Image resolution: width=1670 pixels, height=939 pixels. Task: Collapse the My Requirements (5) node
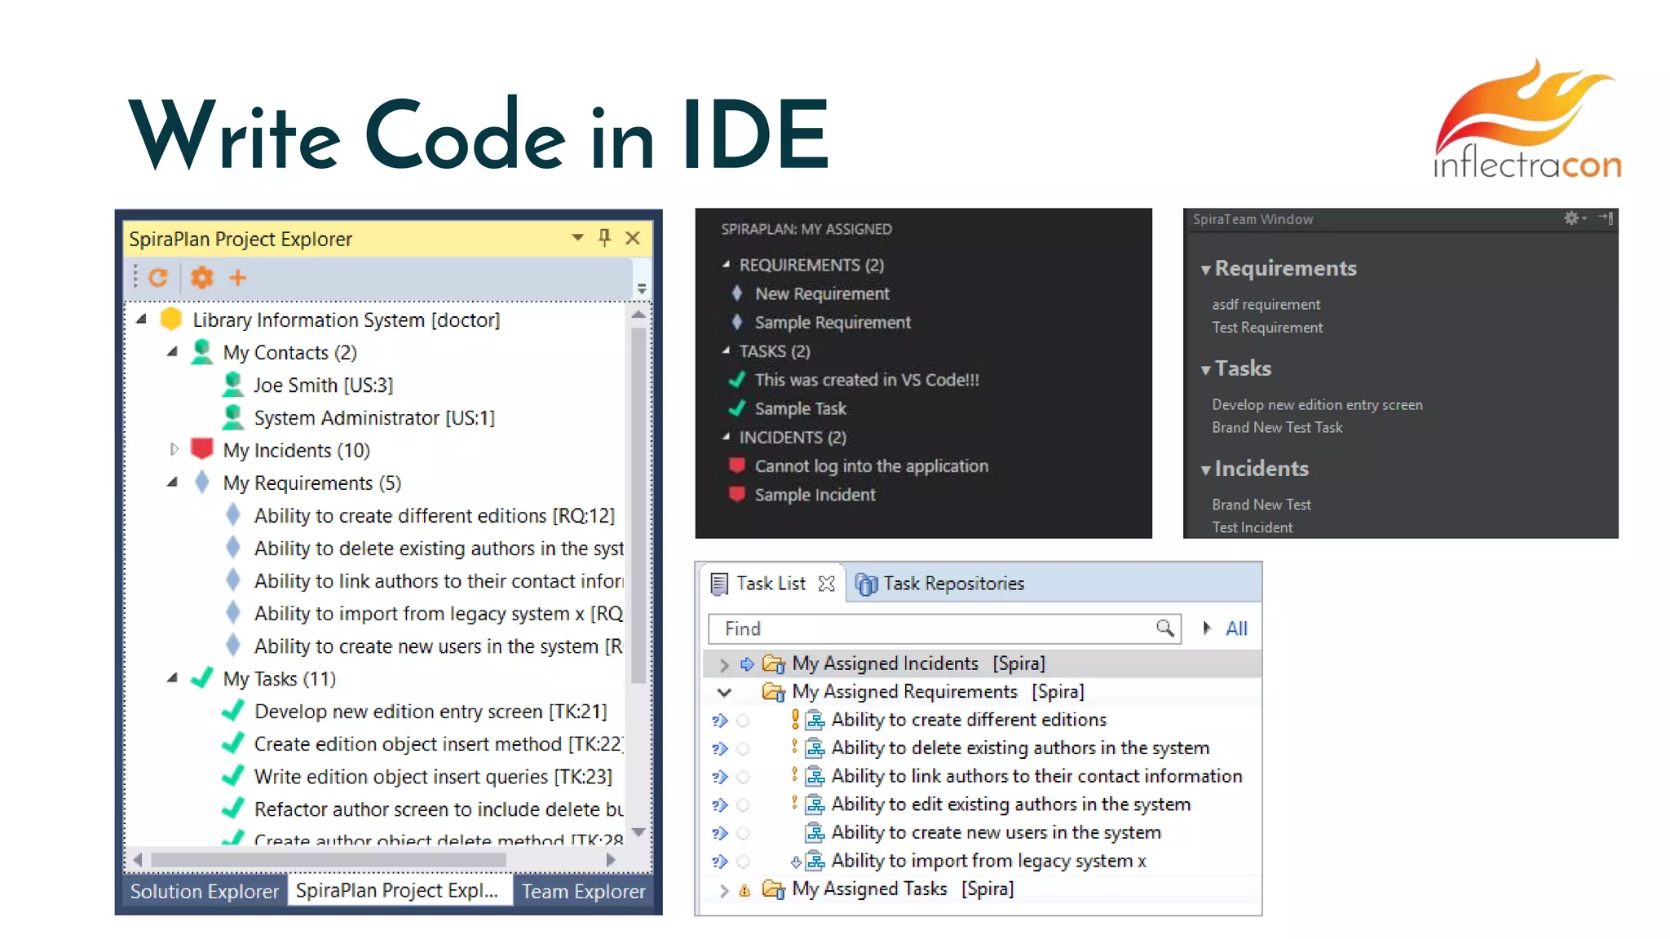coord(172,483)
